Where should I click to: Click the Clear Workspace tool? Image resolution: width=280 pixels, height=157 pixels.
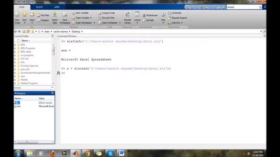[x=82, y=23]
